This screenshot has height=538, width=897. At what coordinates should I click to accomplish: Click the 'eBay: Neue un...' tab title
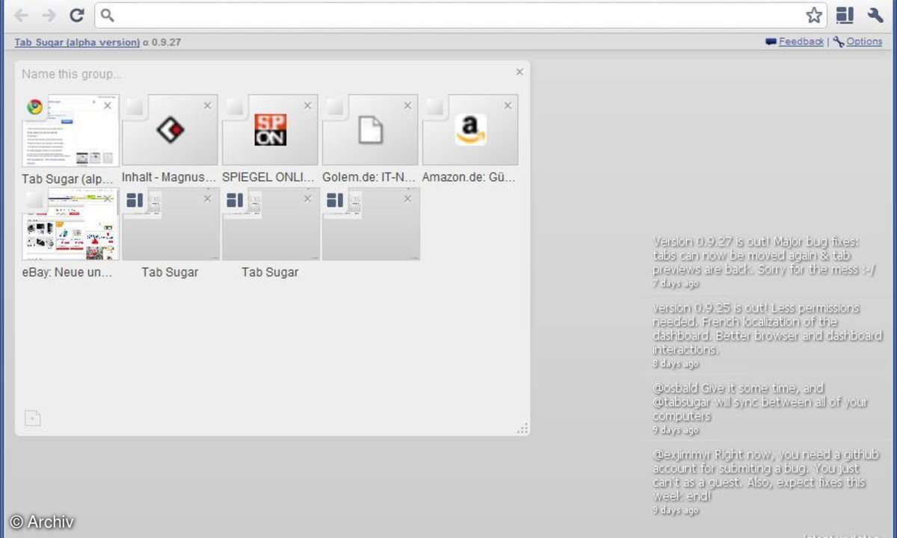click(67, 272)
